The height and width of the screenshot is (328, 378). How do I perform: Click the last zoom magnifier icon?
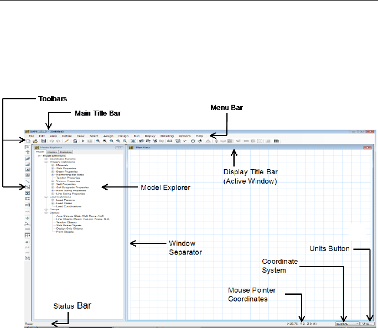125,141
